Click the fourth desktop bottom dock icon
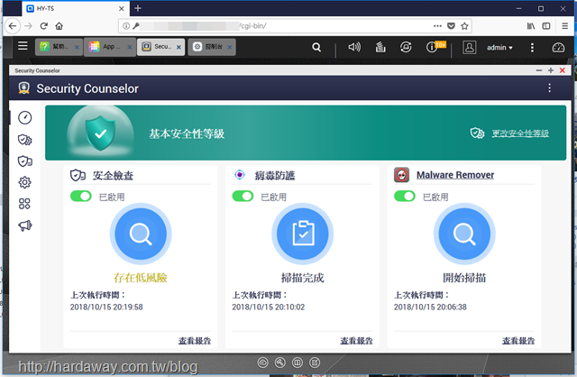 315,363
